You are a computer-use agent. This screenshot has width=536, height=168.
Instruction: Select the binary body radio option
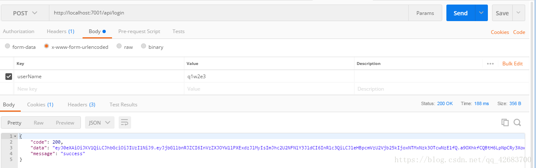(x=144, y=46)
